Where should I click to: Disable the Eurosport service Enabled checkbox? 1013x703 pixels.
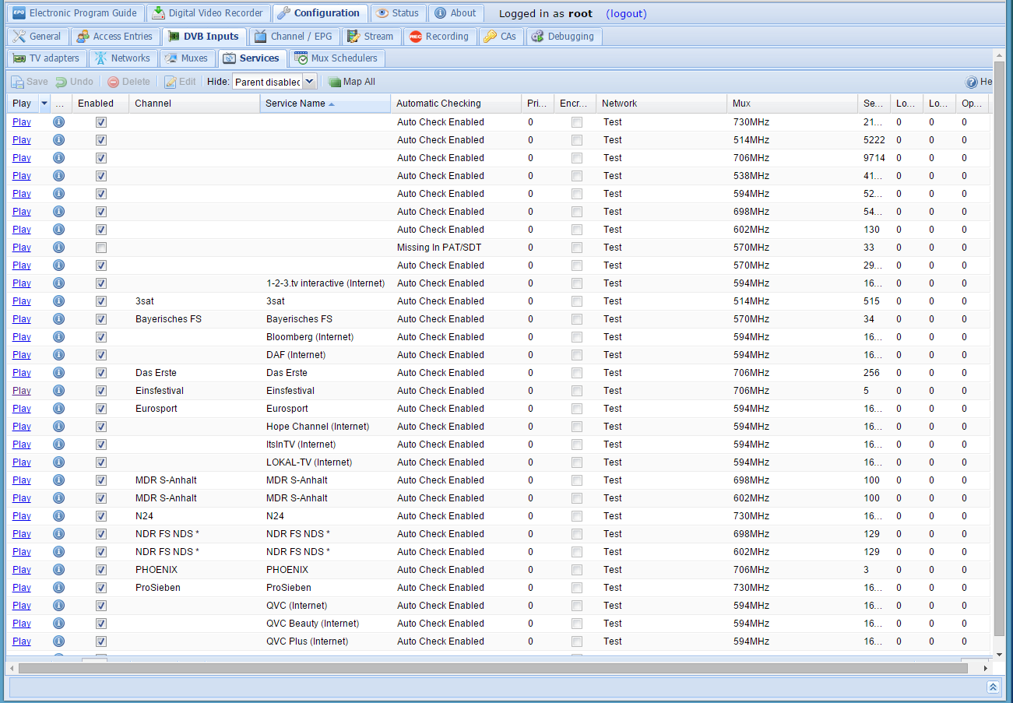coord(101,409)
